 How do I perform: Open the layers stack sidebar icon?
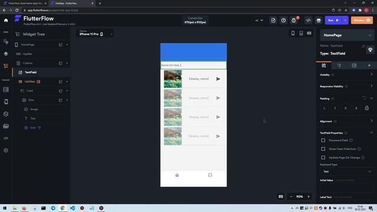[6, 54]
